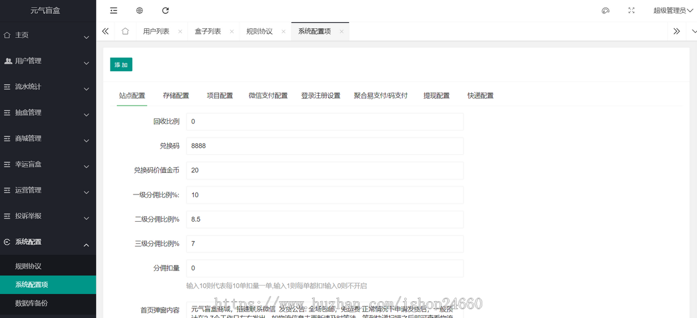
Task: Click the 系统配置 gear icon in sidebar
Action: 8,242
